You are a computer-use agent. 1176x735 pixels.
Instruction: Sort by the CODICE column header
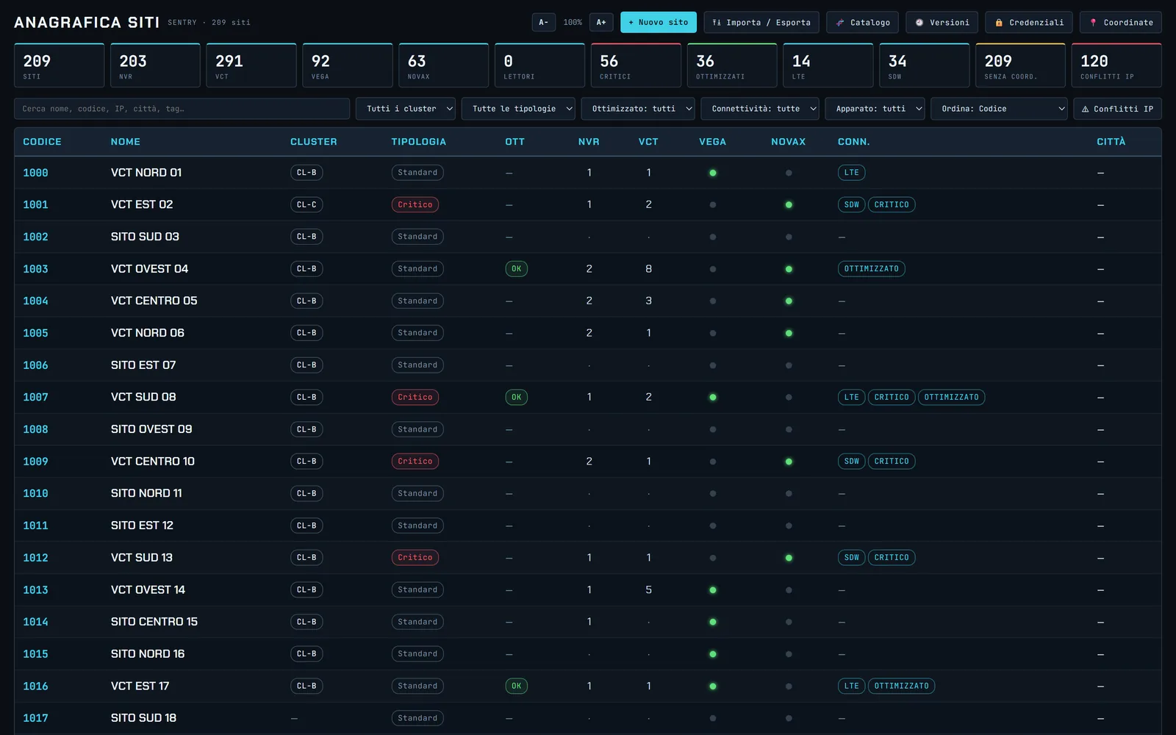(42, 142)
